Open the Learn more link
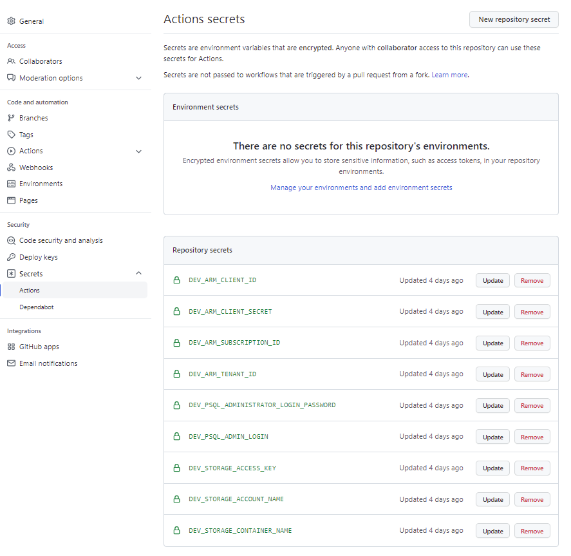Screen dimensions: 571x556 [x=449, y=75]
